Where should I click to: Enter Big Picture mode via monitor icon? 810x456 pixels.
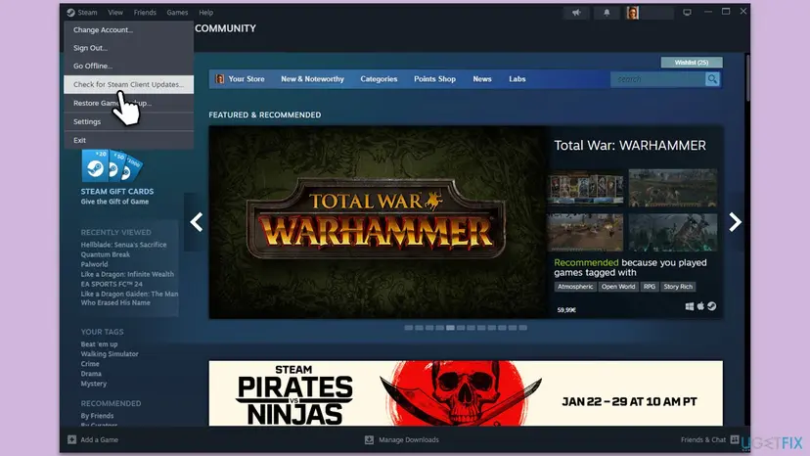coord(687,13)
